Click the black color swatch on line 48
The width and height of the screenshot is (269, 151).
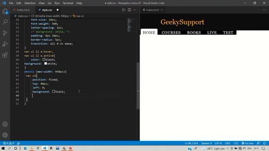click(x=54, y=91)
